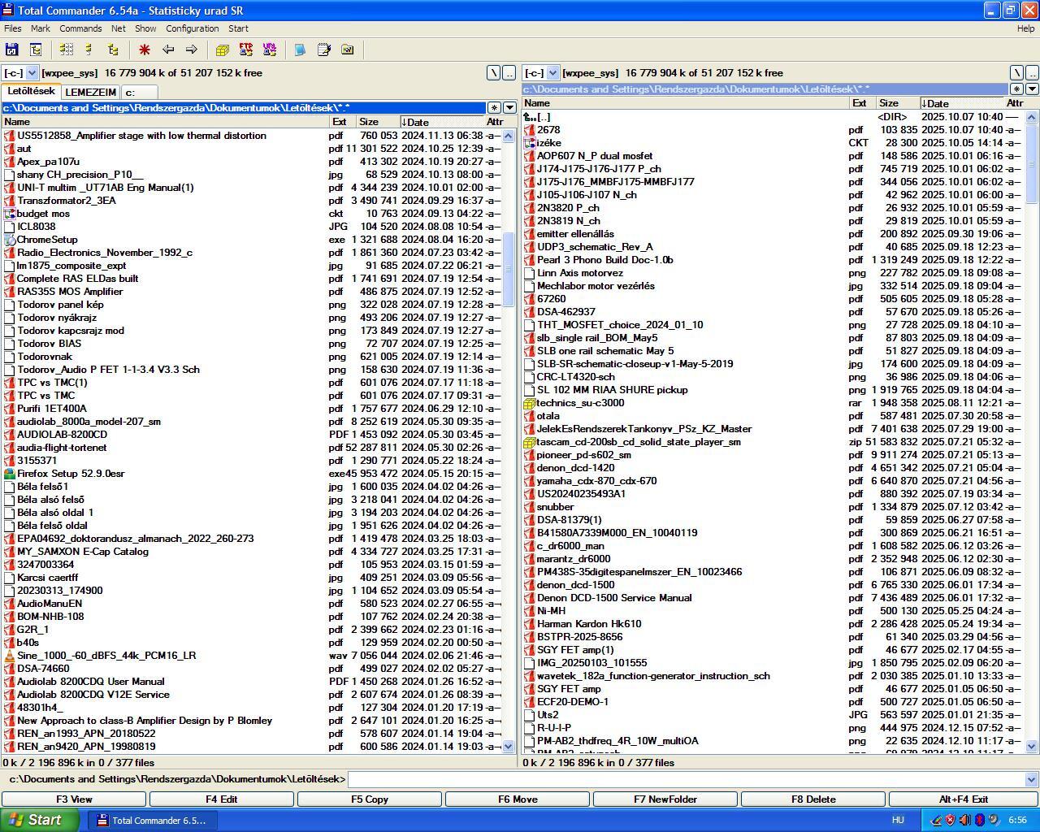Switch to brief file-names-only view icon
The image size is (1040, 832).
[67, 50]
